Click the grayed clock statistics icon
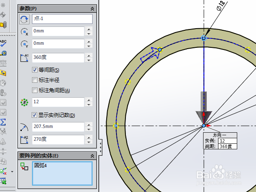 click(x=3, y=93)
